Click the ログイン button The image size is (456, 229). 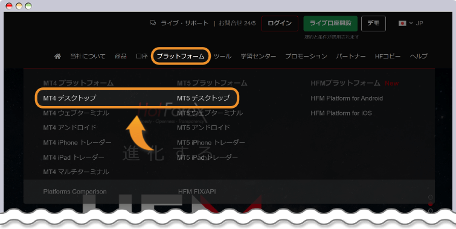(280, 24)
